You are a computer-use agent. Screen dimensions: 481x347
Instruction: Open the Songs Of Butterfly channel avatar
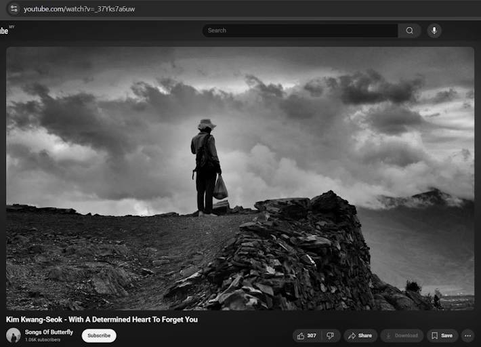14,335
